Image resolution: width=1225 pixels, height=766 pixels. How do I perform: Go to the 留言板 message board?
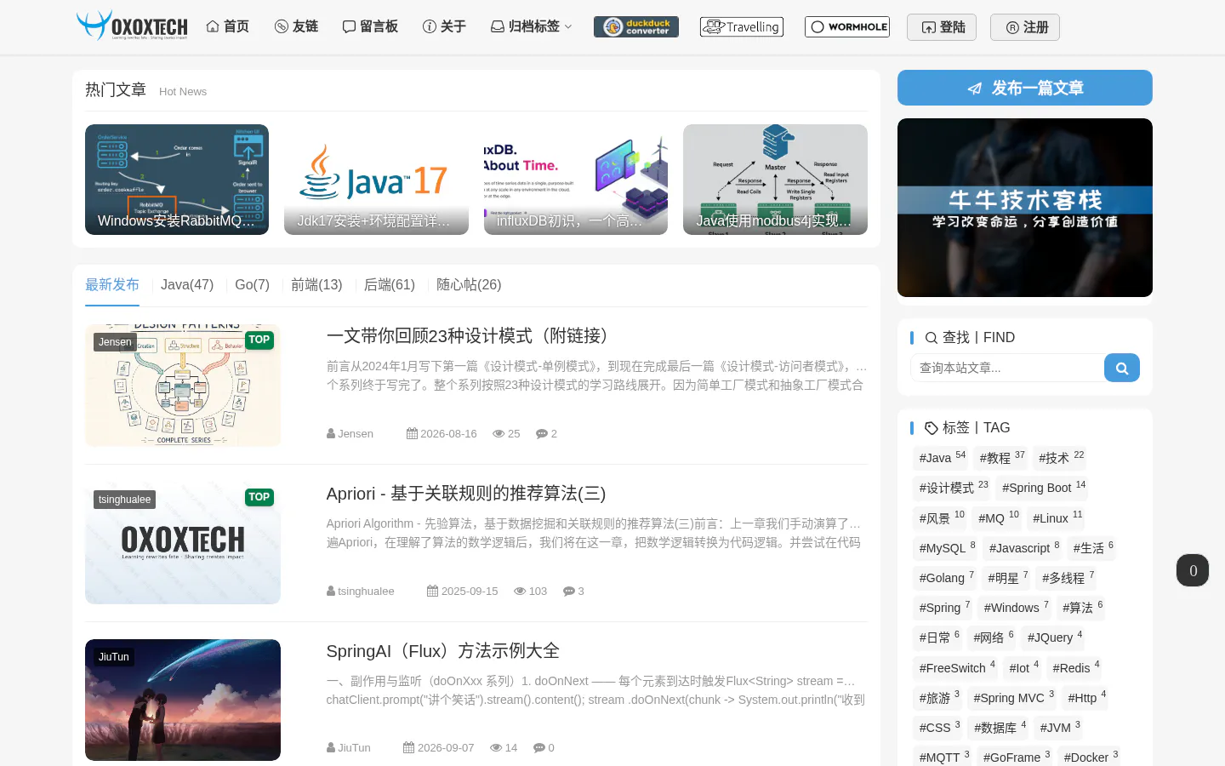370,26
